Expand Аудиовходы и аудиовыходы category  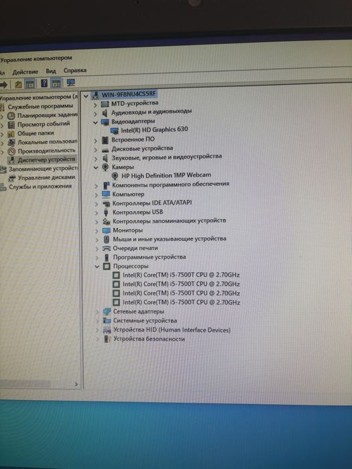95,114
